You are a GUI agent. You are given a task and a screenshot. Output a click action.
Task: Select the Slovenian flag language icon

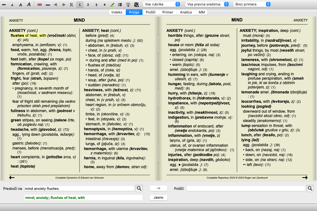(48, 5)
